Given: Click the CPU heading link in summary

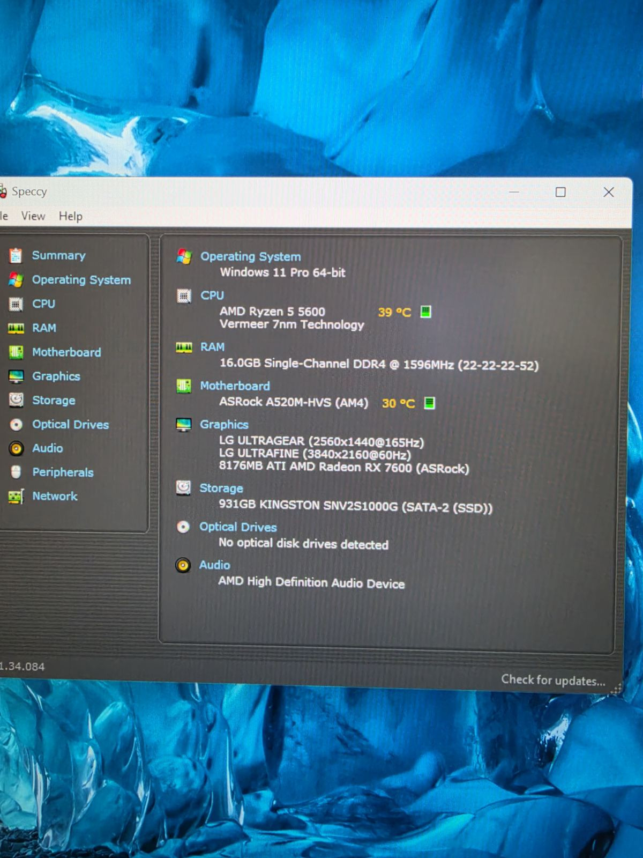Looking at the screenshot, I should tap(212, 295).
